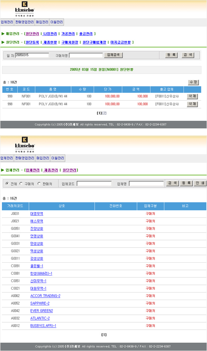Open 원단관리 link on the lower vendor page
207x351 pixels.
point(70,170)
